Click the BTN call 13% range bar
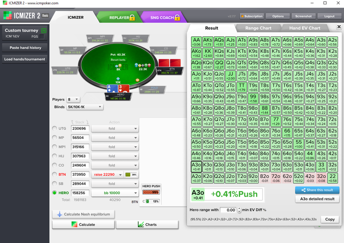 [153, 201]
